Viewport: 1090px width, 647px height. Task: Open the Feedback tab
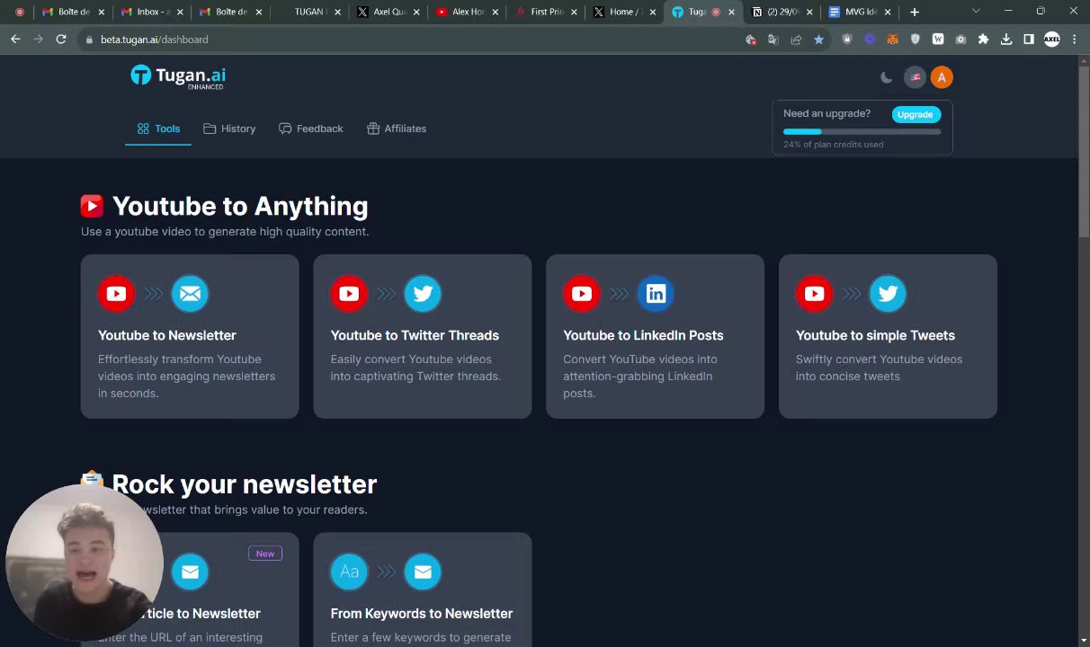pos(310,129)
